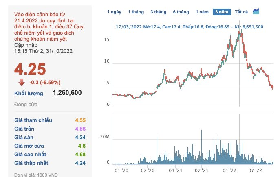
Task: Click the tallest volume bar in histogram
Action: (201, 131)
